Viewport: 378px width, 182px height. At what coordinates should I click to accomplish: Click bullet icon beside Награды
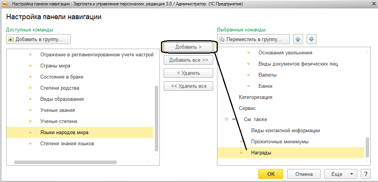click(241, 152)
